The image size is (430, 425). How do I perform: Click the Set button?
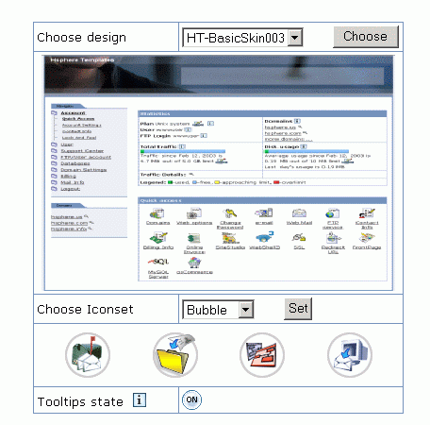[298, 309]
